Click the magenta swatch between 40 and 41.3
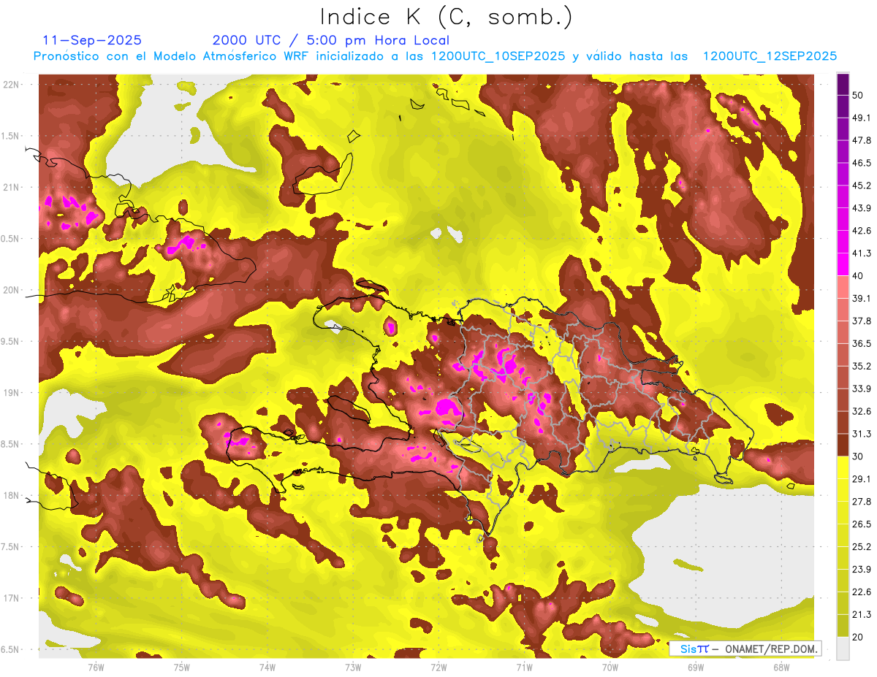 click(843, 264)
